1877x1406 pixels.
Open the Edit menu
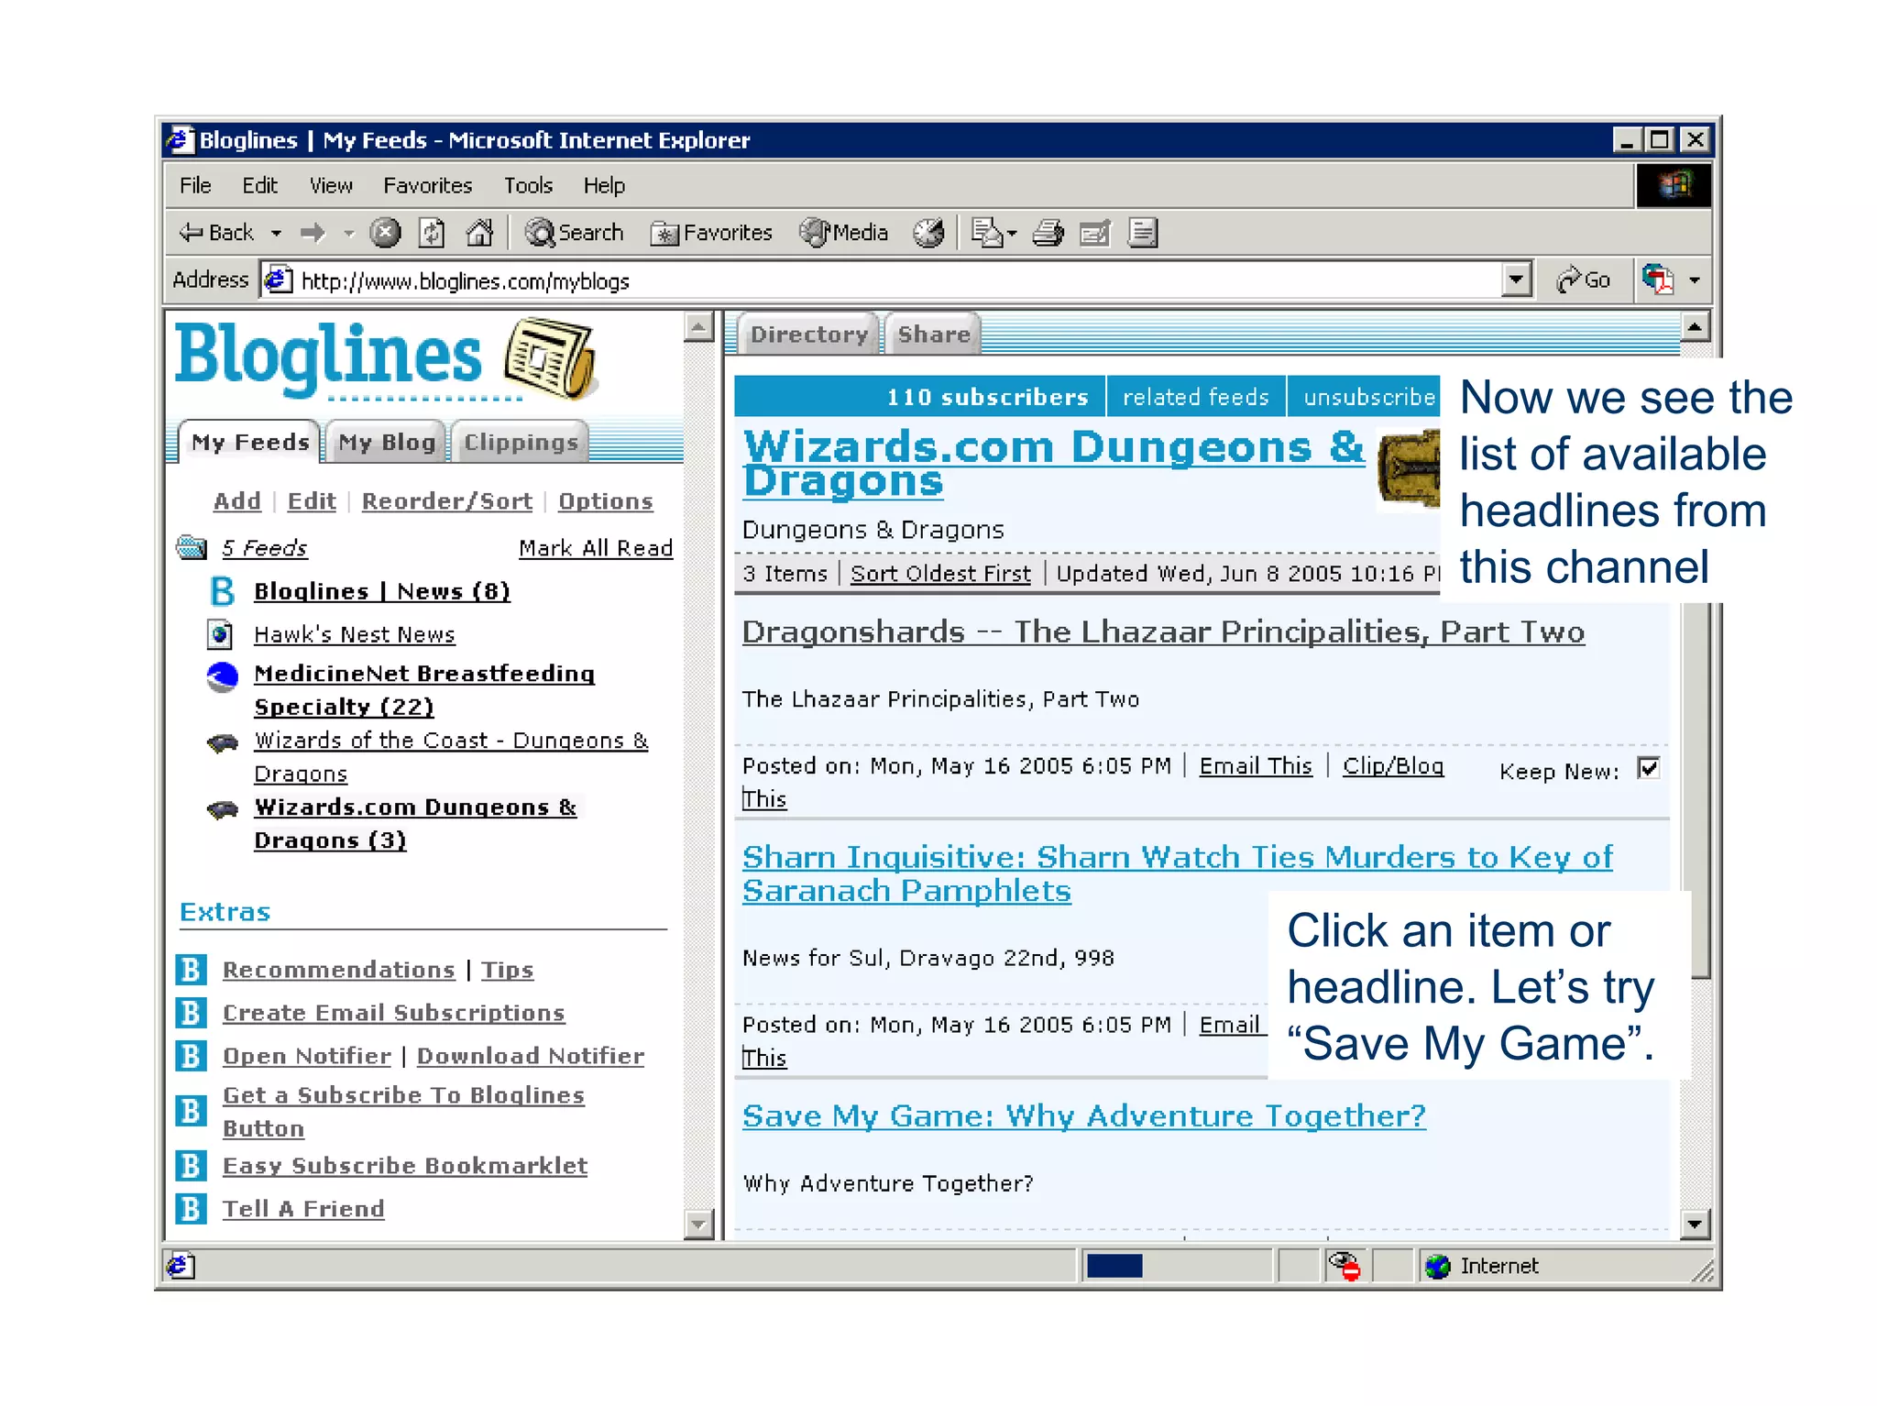pos(259,185)
